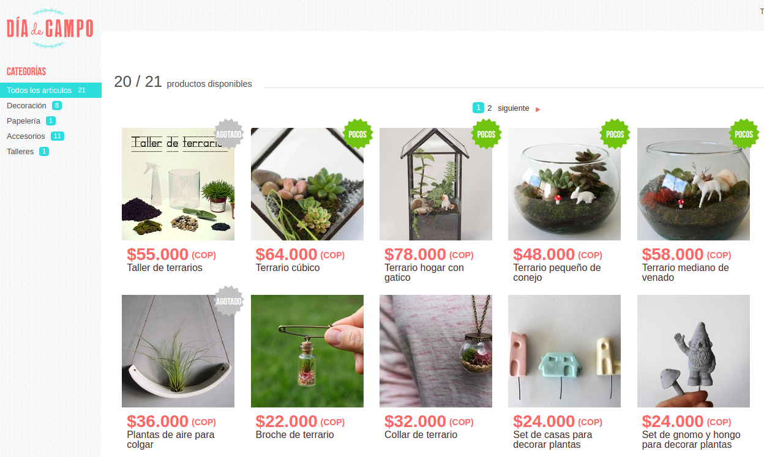The height and width of the screenshot is (457, 764).
Task: Click the siguiente pagination link
Action: coord(513,108)
